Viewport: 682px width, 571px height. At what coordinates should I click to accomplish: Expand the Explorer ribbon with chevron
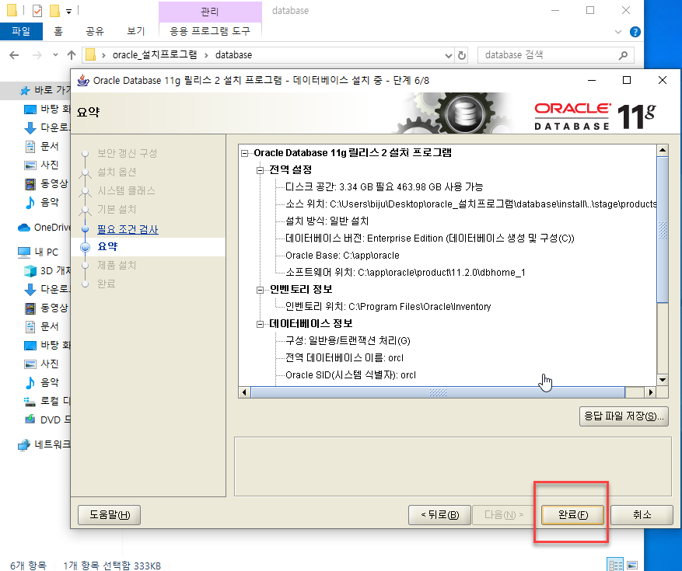[x=618, y=32]
